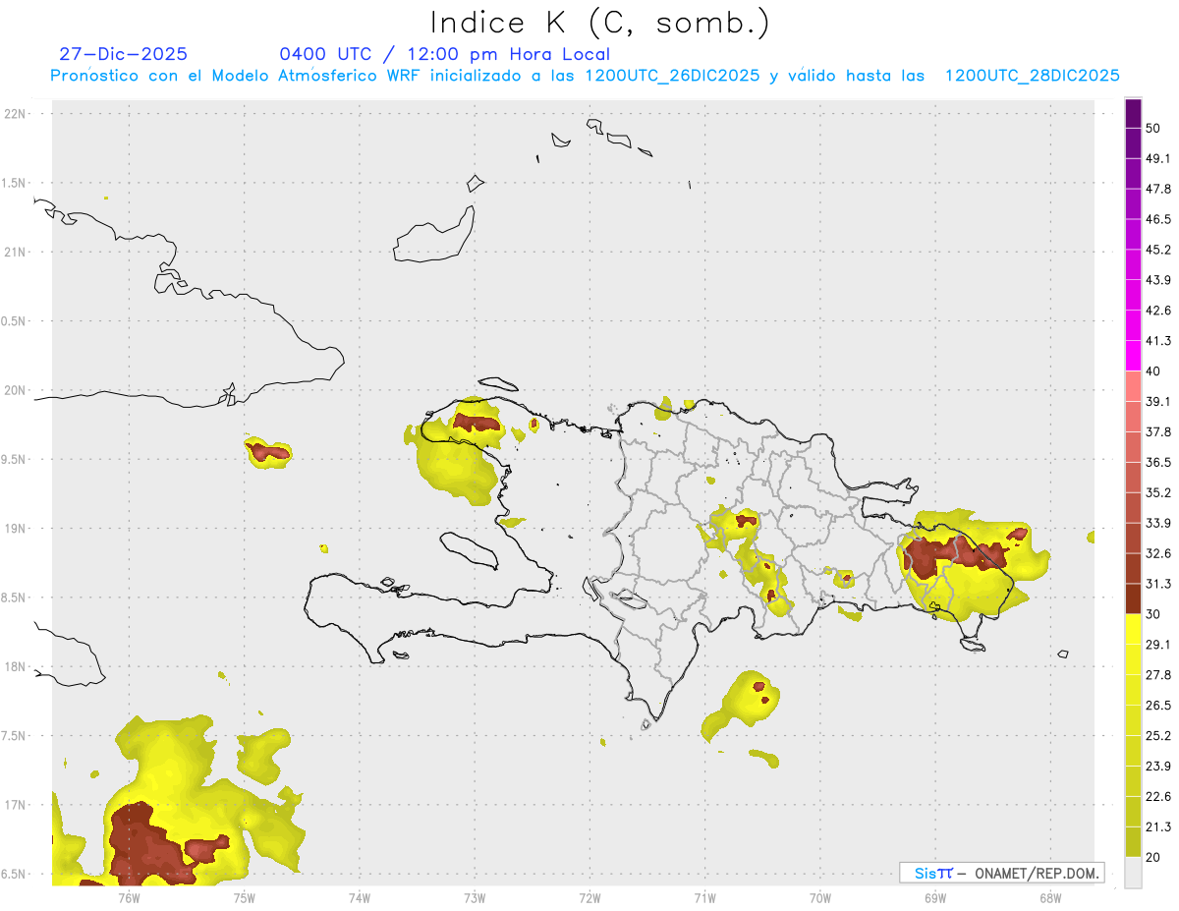Click the "68W" longitude label
The width and height of the screenshot is (1179, 911).
coord(1050,898)
